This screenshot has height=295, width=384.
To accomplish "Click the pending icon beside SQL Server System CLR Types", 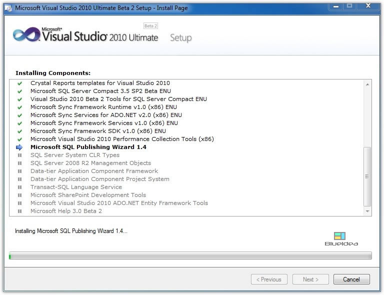I will (x=20, y=155).
